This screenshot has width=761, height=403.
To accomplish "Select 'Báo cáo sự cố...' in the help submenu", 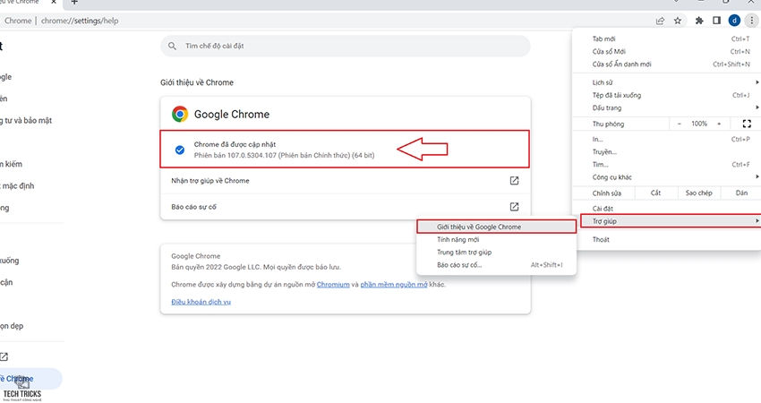I will [x=497, y=264].
